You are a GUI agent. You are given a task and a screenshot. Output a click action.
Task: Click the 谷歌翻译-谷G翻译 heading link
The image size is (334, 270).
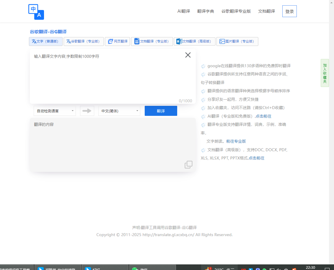click(x=48, y=32)
